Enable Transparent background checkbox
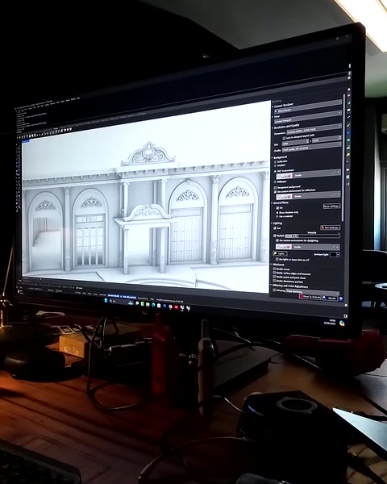387x484 pixels. (x=275, y=188)
